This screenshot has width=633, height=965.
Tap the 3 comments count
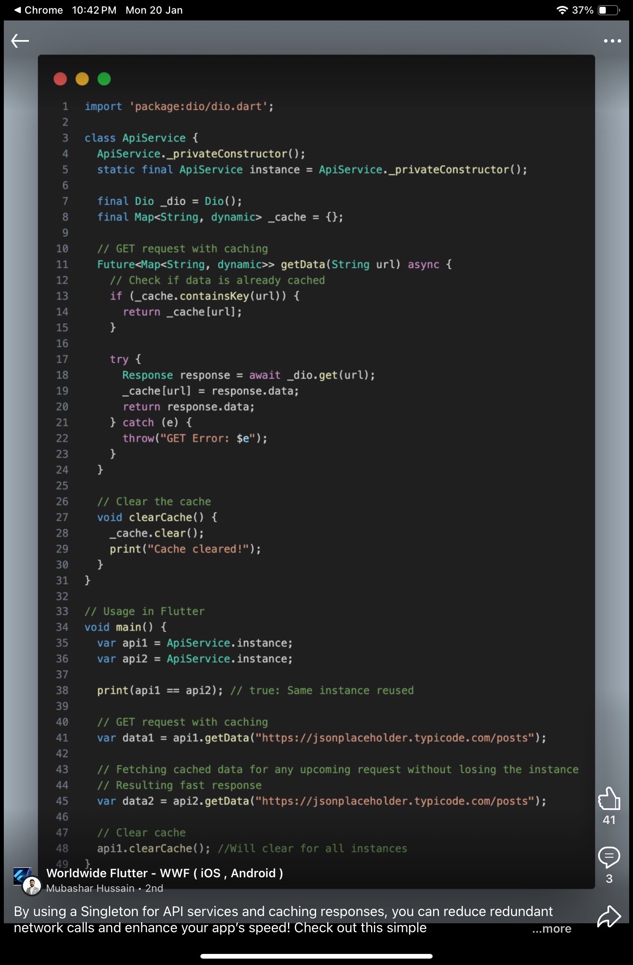(x=609, y=879)
